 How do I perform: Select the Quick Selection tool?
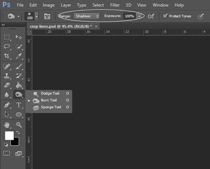19,46
